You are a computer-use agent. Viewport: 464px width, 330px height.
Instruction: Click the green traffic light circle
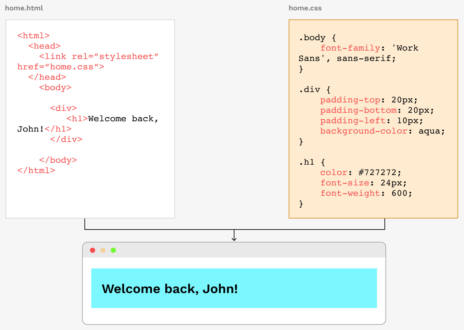113,250
